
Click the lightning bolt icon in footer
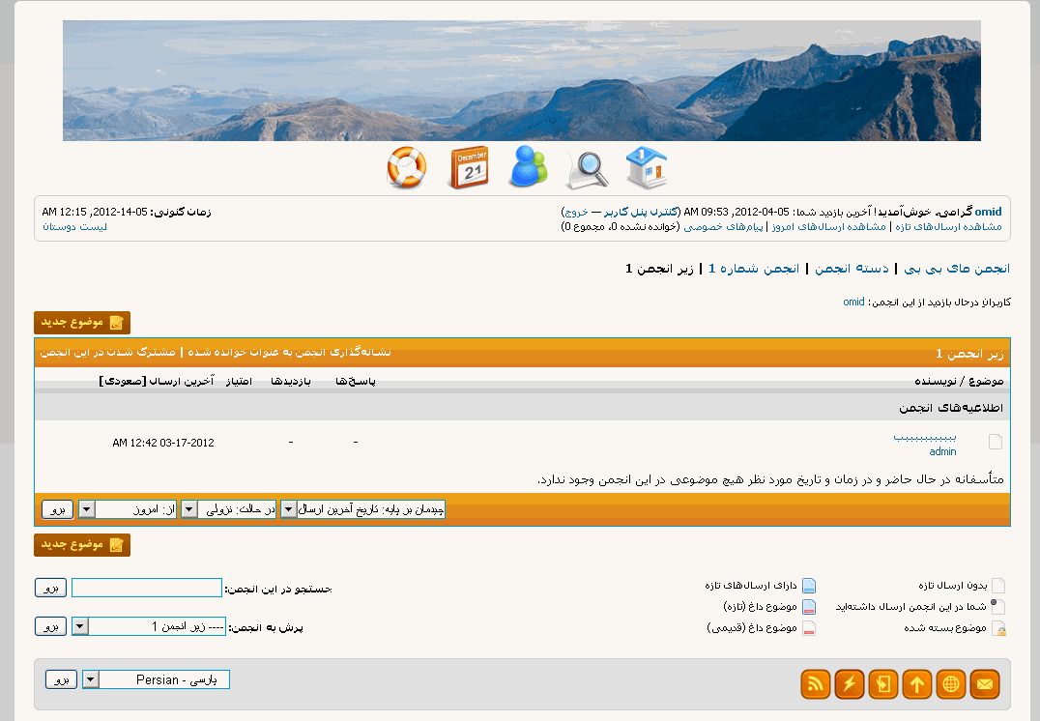850,684
